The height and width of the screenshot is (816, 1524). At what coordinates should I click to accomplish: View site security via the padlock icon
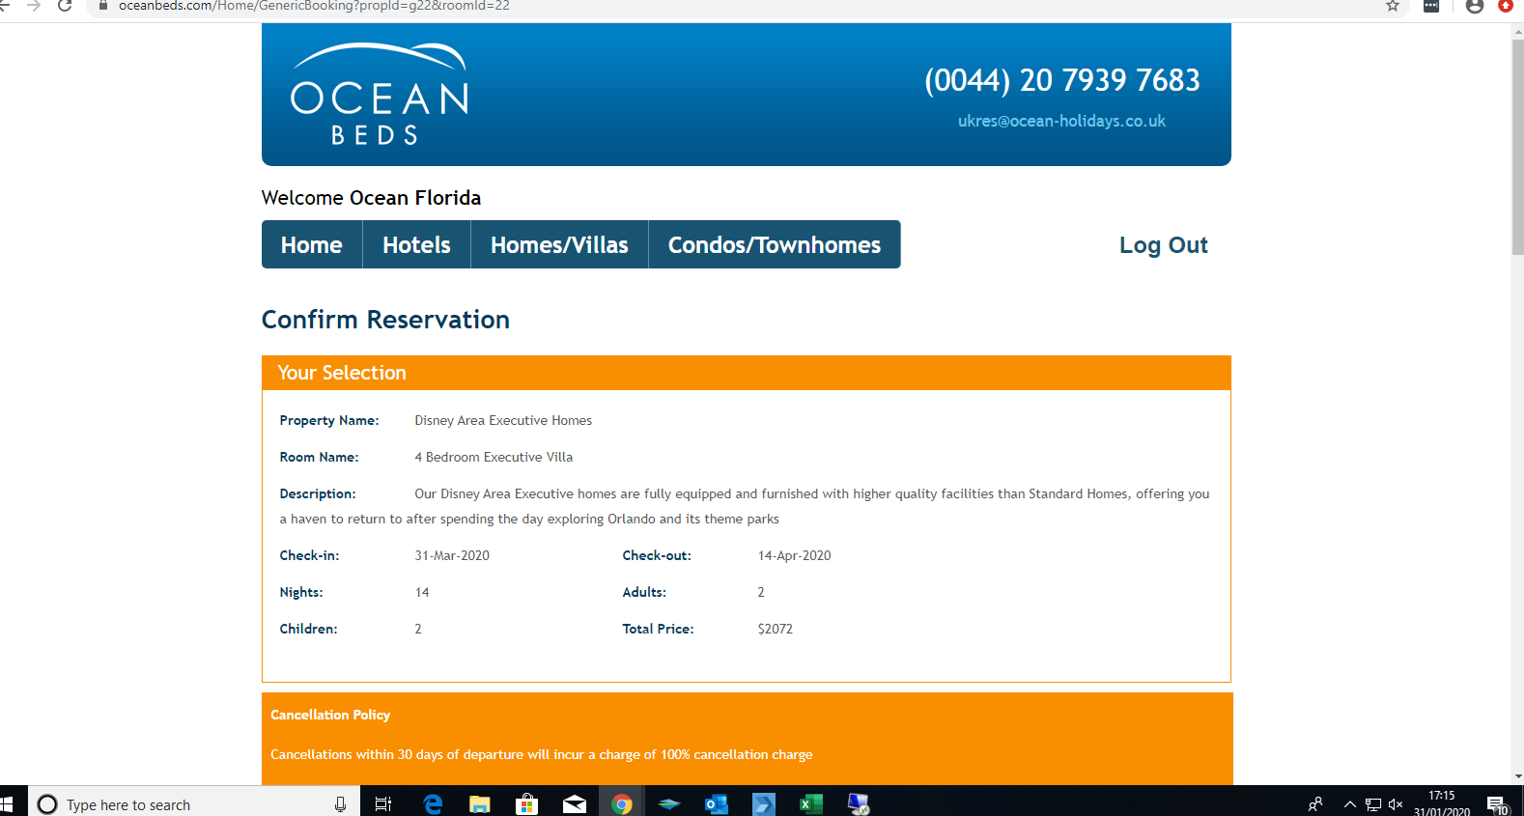point(103,6)
